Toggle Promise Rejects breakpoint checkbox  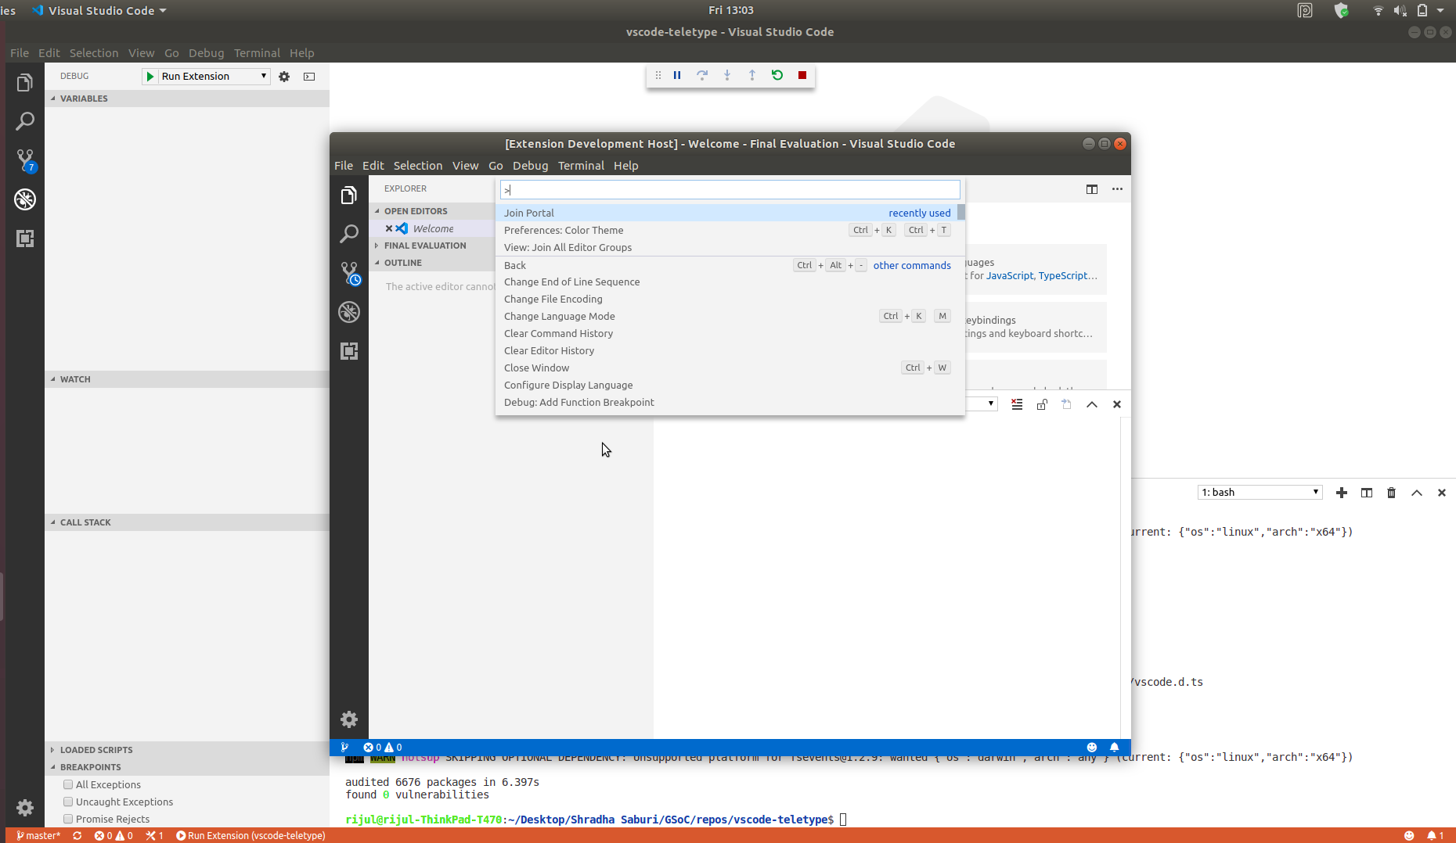pos(68,819)
